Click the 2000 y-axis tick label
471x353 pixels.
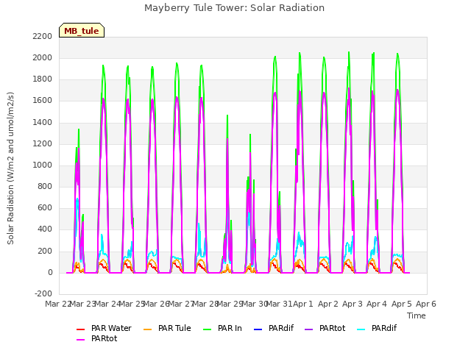[43, 57]
